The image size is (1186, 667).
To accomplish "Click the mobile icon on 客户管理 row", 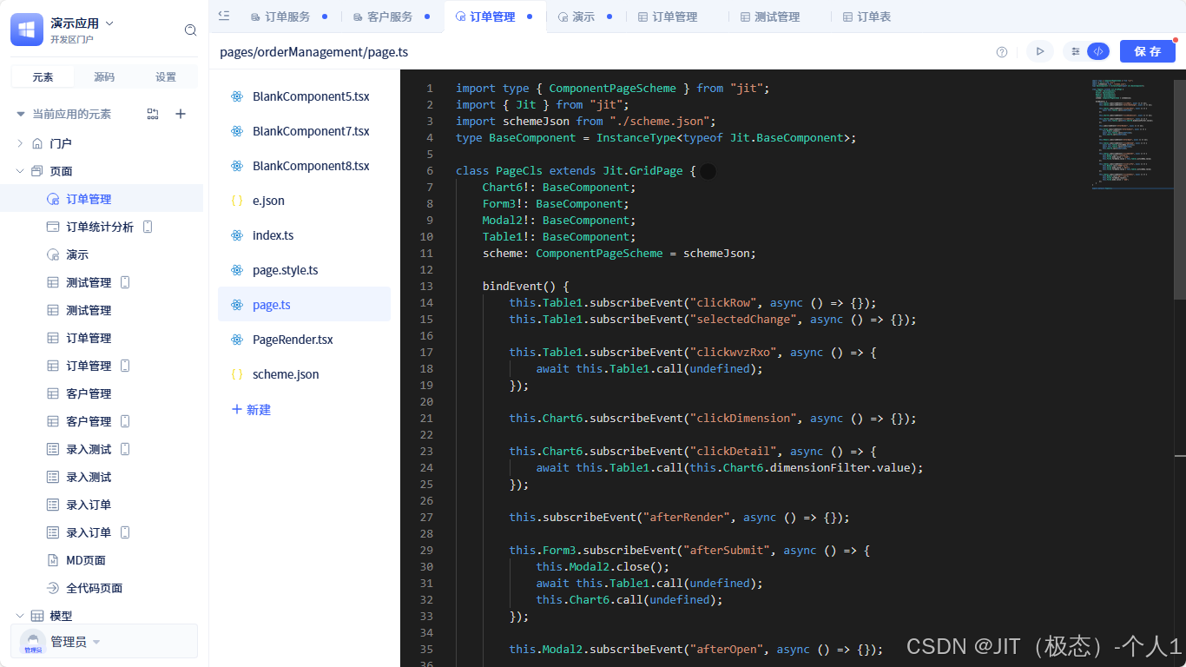I will click(125, 421).
